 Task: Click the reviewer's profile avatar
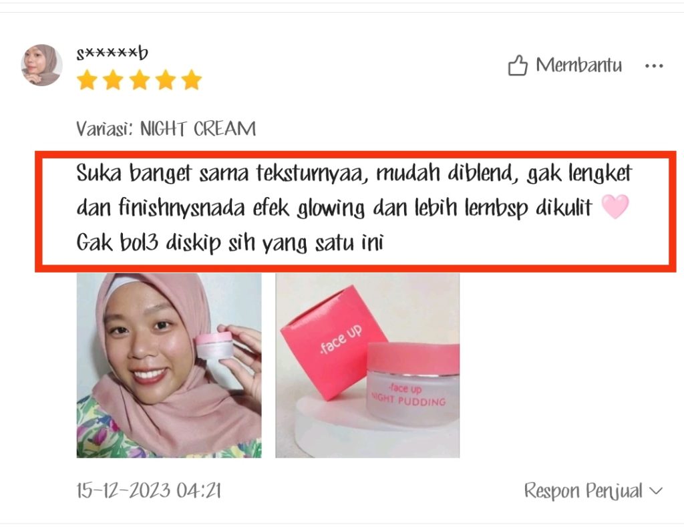(x=42, y=65)
